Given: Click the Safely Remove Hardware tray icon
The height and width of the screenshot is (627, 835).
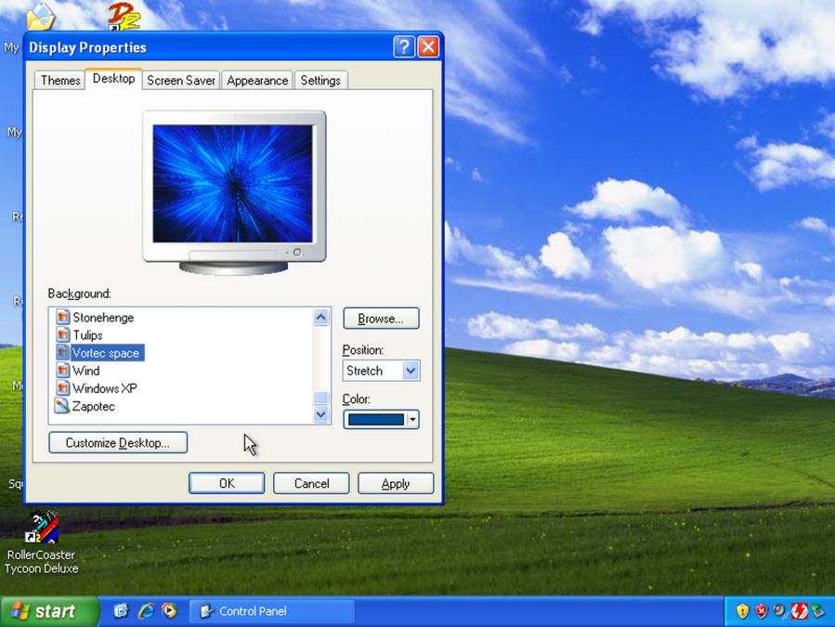Looking at the screenshot, I should tap(817, 610).
